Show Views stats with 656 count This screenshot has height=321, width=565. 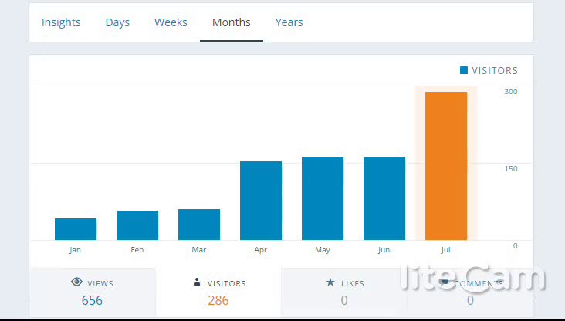click(92, 292)
